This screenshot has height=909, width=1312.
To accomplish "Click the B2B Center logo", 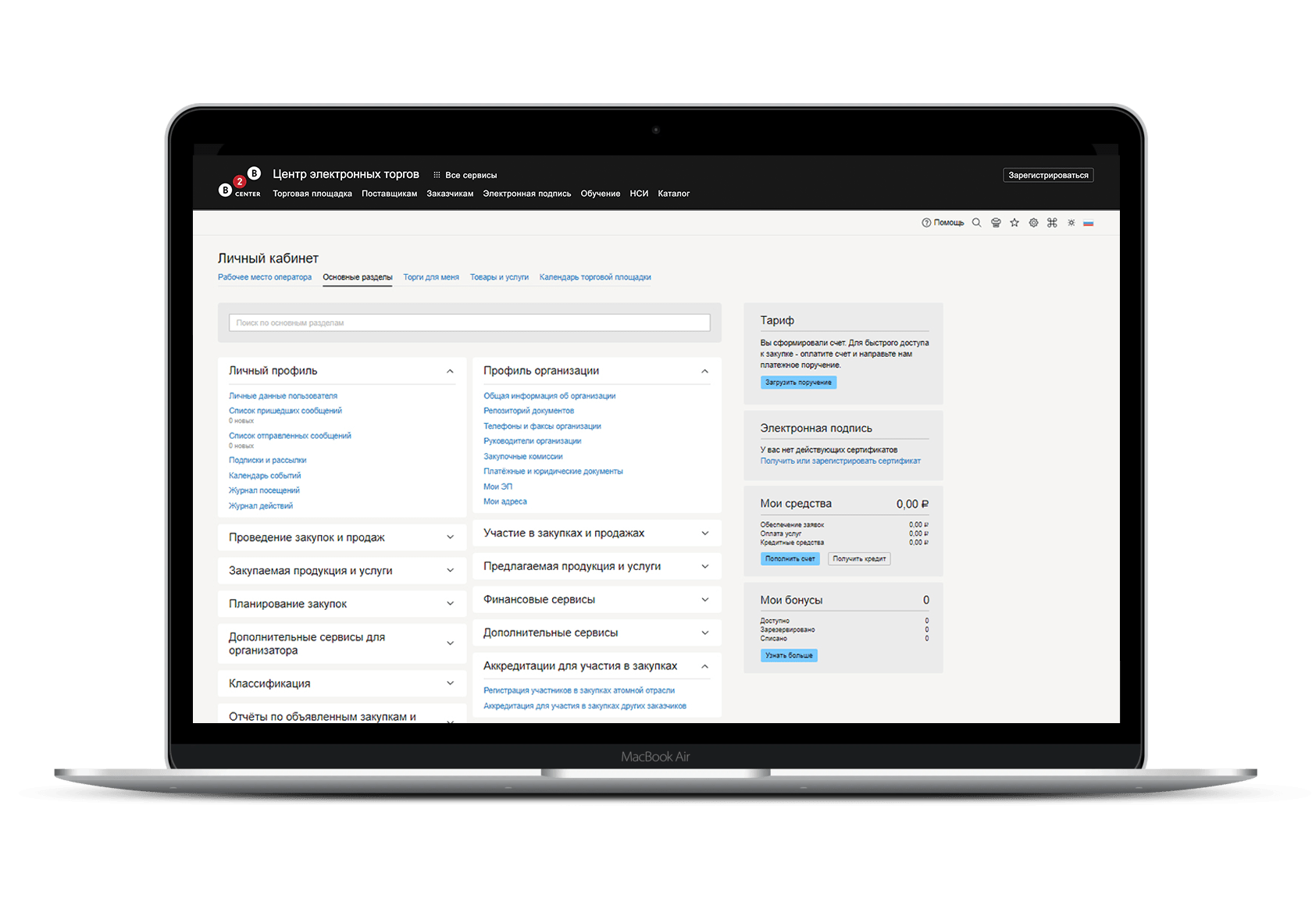I will (x=240, y=183).
